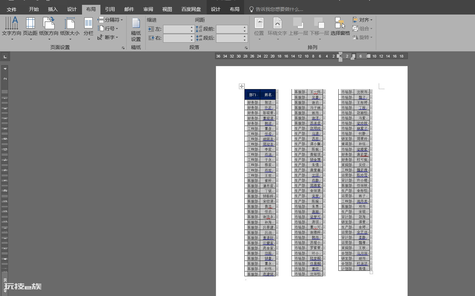Open the 文件 file tab
Screen dimensions: 475x296
(12, 9)
